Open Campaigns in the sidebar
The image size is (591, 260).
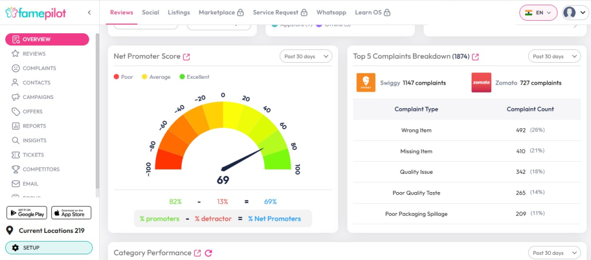38,97
